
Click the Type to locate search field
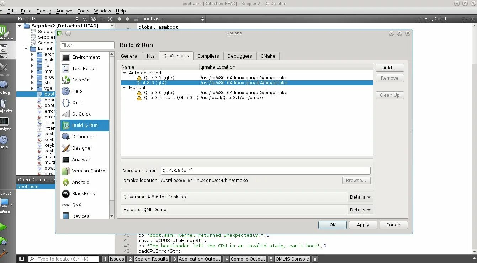[63, 259]
